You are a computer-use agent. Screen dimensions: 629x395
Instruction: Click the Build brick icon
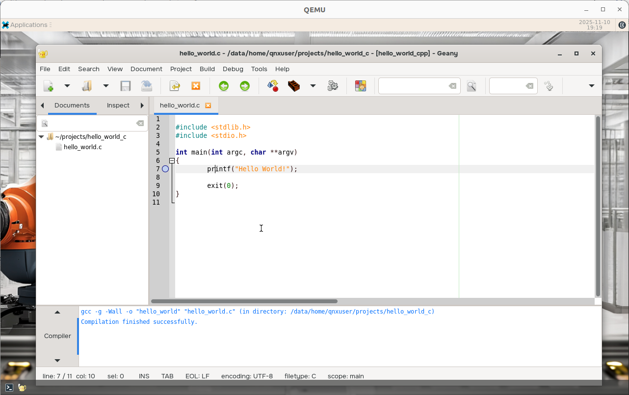click(x=294, y=86)
